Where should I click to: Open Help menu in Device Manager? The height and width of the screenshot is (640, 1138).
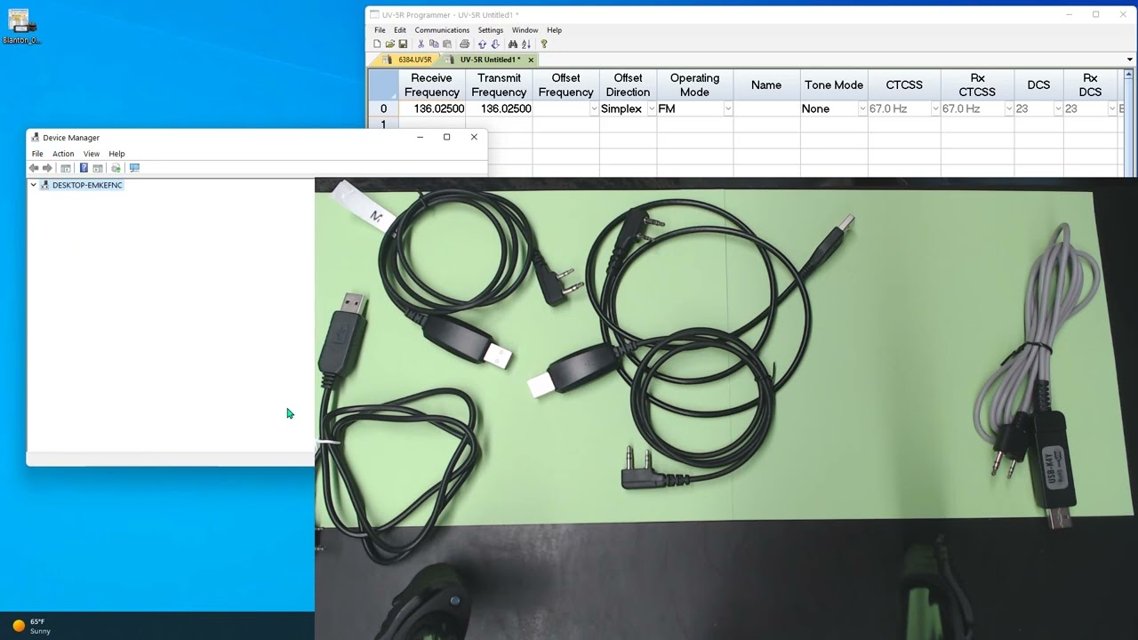coord(116,154)
